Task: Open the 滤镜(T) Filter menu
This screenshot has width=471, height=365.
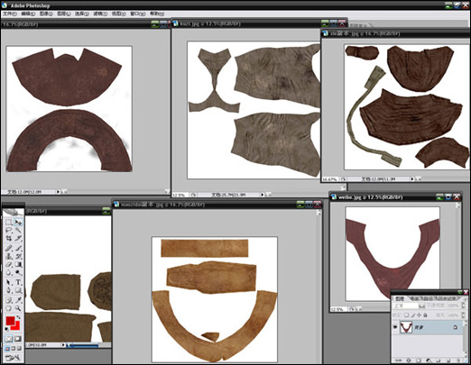Action: tap(100, 14)
